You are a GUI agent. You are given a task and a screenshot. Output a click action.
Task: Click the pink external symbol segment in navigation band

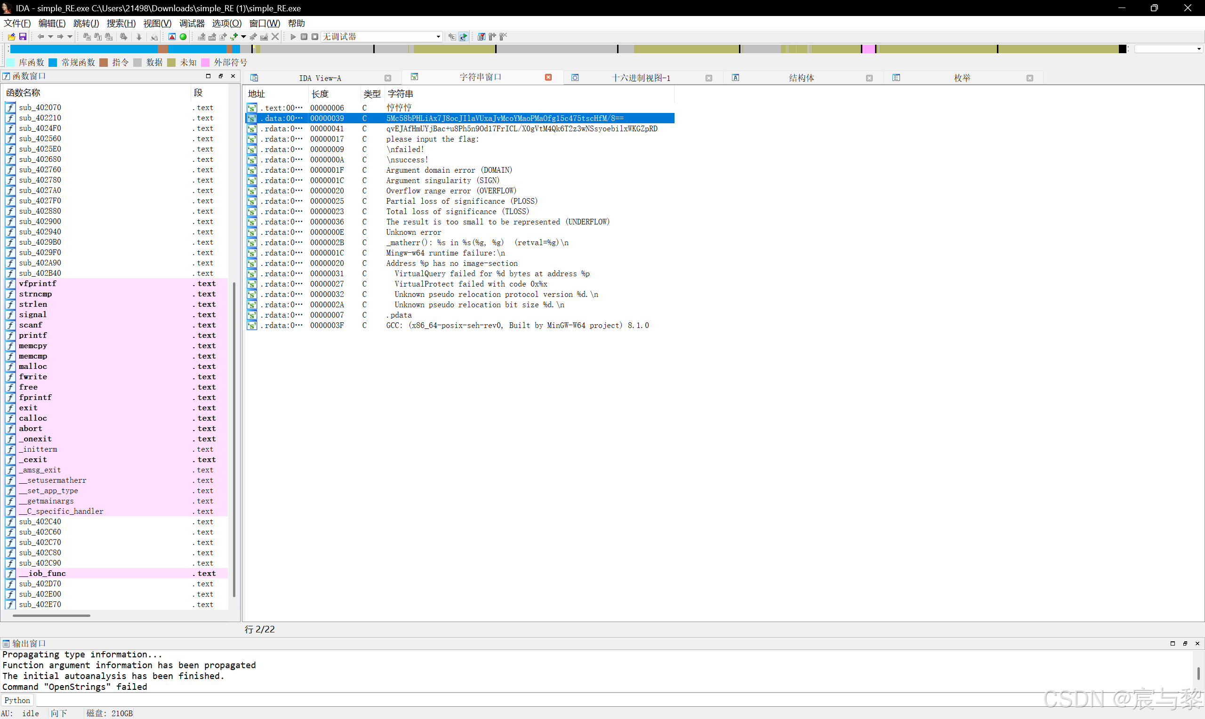pos(868,49)
